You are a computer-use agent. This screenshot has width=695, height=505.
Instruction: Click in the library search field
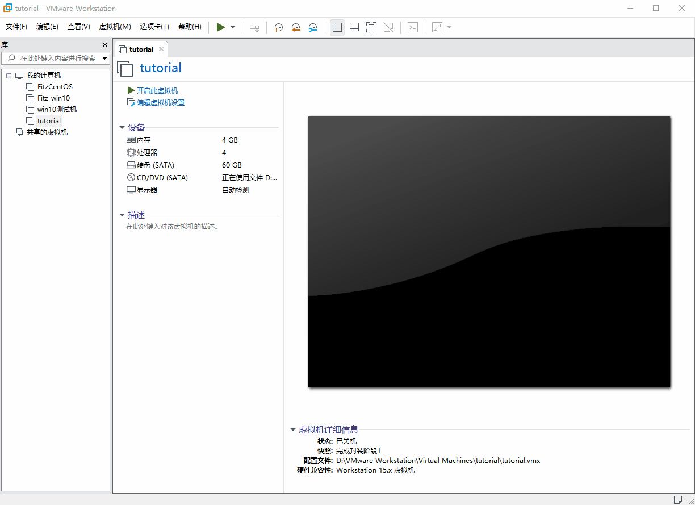click(x=57, y=58)
